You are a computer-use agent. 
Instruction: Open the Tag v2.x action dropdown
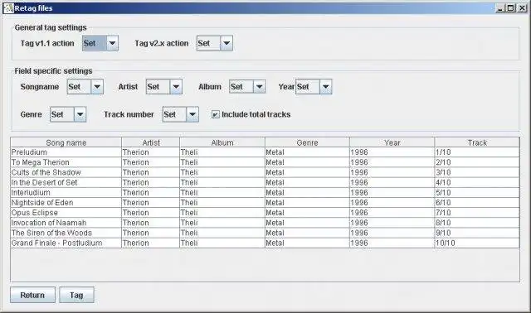coord(214,43)
